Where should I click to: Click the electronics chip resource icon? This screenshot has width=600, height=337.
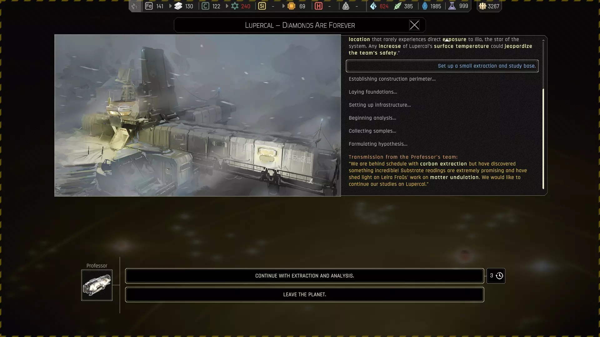coord(291,6)
